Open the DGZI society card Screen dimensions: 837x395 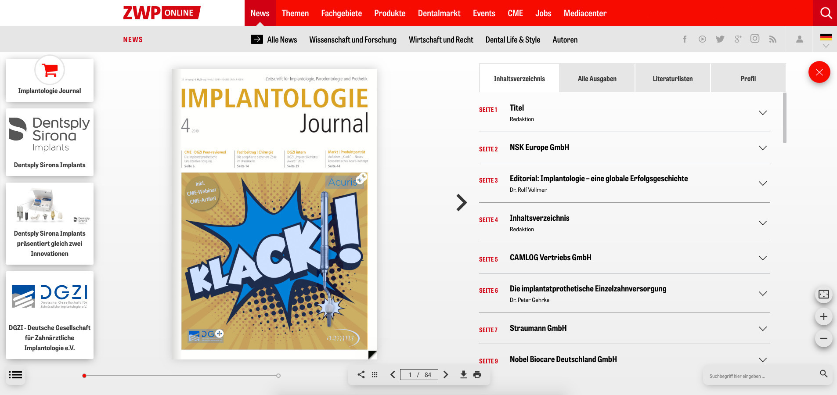[50, 315]
